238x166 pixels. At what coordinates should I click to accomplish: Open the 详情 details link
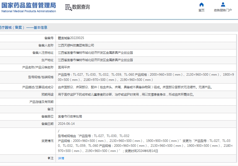[61, 158]
